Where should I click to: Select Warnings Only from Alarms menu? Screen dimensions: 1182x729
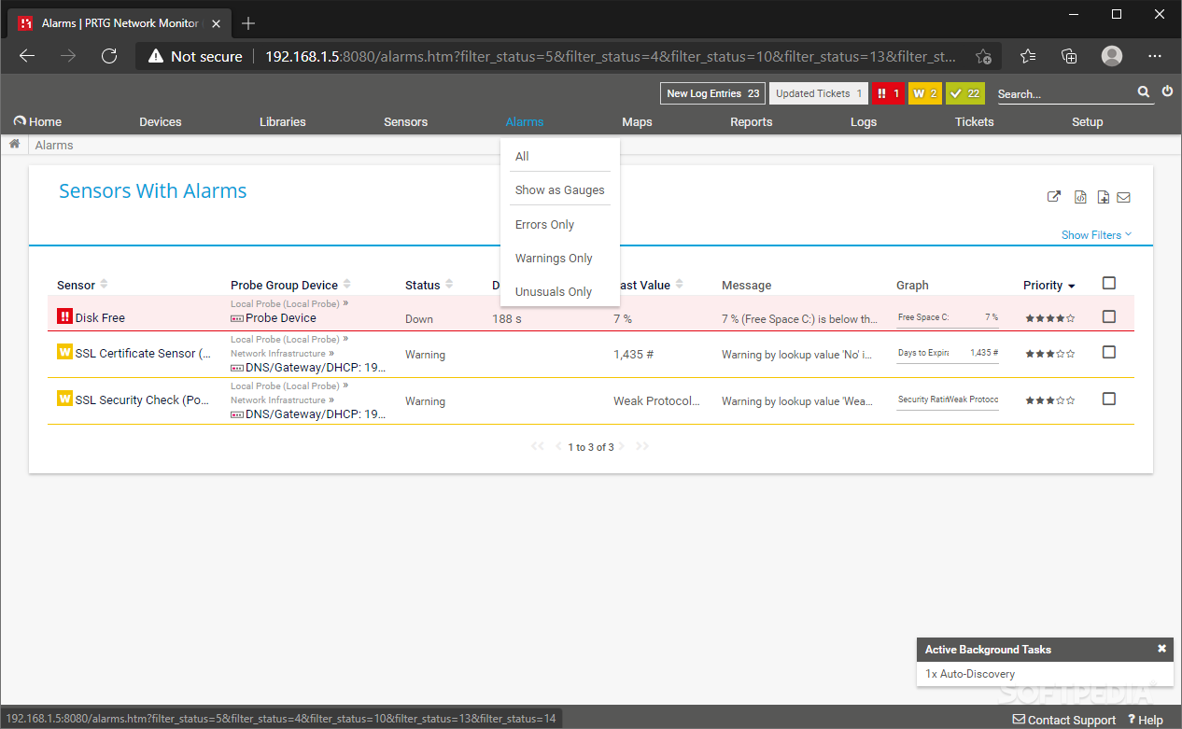tap(559, 258)
